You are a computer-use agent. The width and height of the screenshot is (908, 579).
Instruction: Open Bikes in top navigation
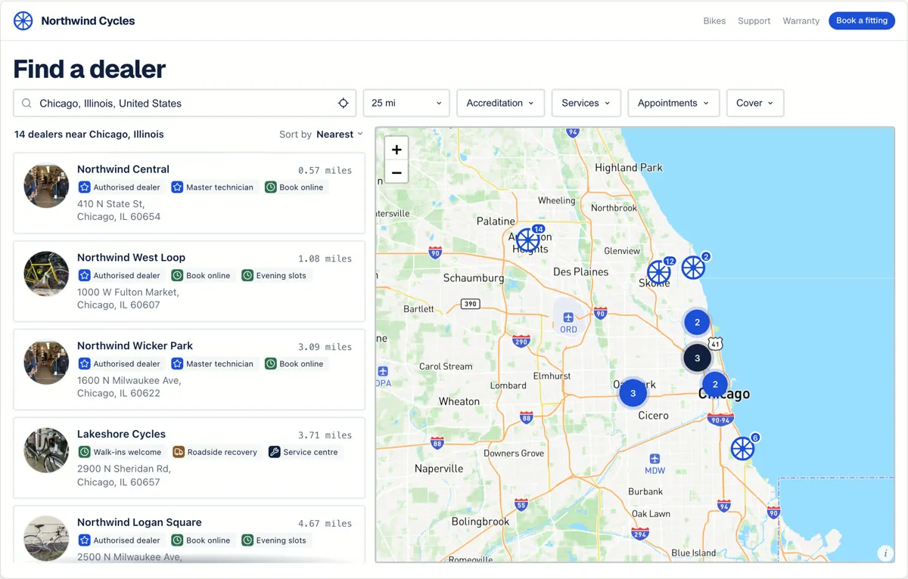pos(714,21)
